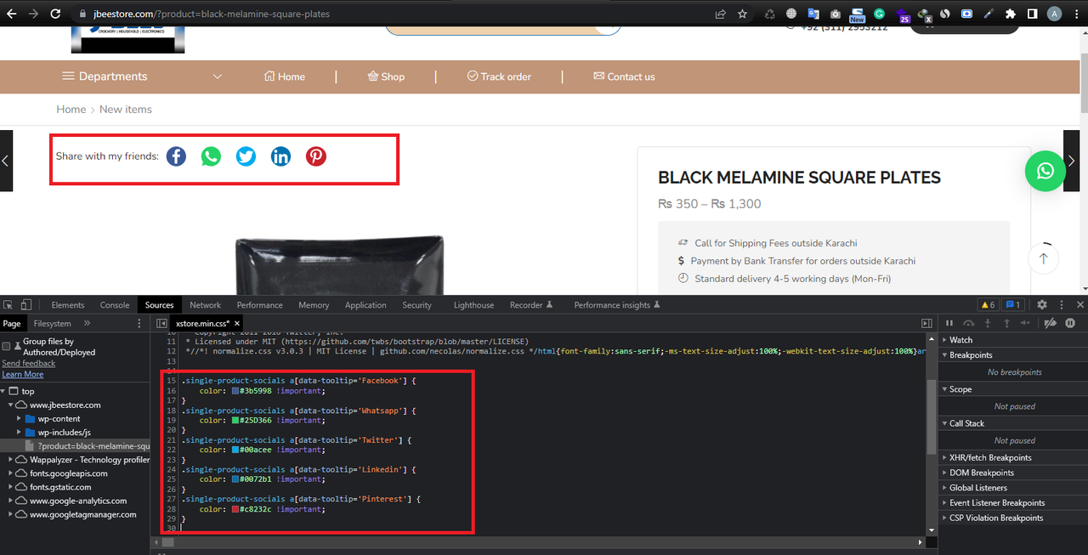Open color picker for #3b5998 swatch
This screenshot has width=1088, height=555.
point(235,391)
